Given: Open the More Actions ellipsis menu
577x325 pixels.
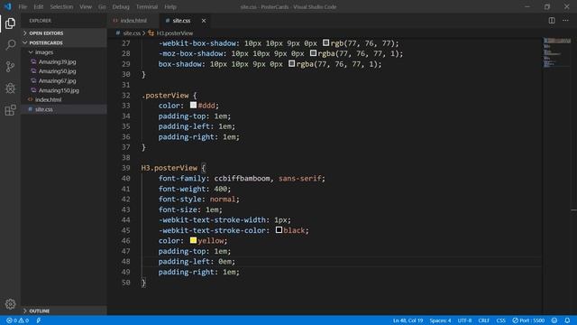Looking at the screenshot, I should 565,21.
